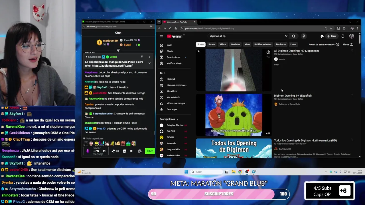
Task: Open the Namrie channel link
Action: tap(281, 59)
